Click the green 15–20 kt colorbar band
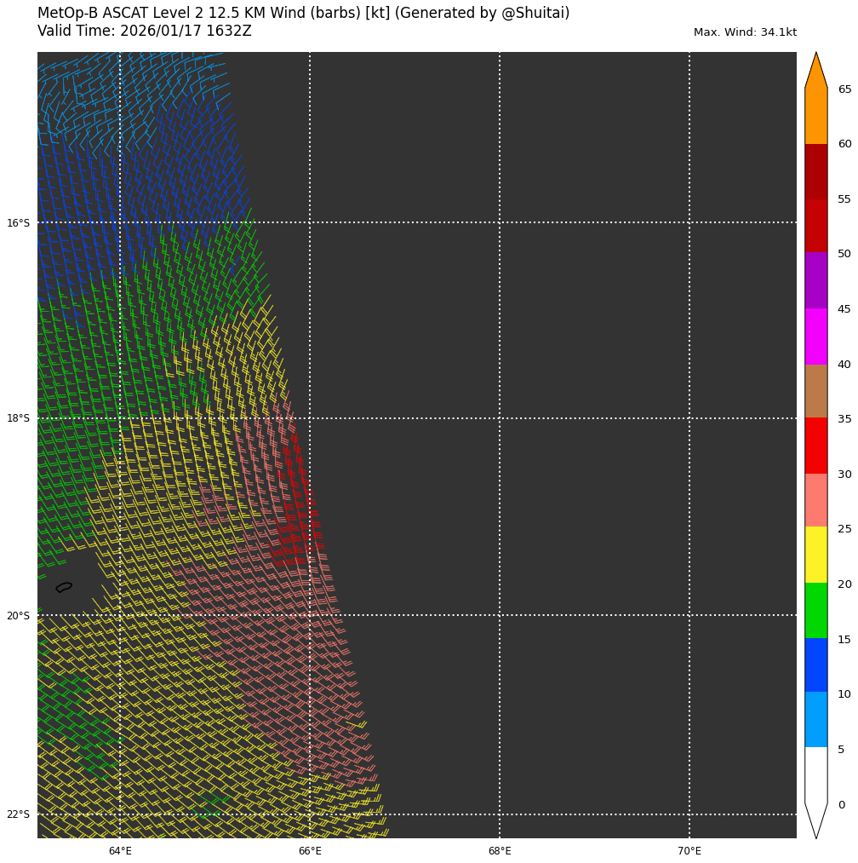The height and width of the screenshot is (863, 858). click(815, 610)
